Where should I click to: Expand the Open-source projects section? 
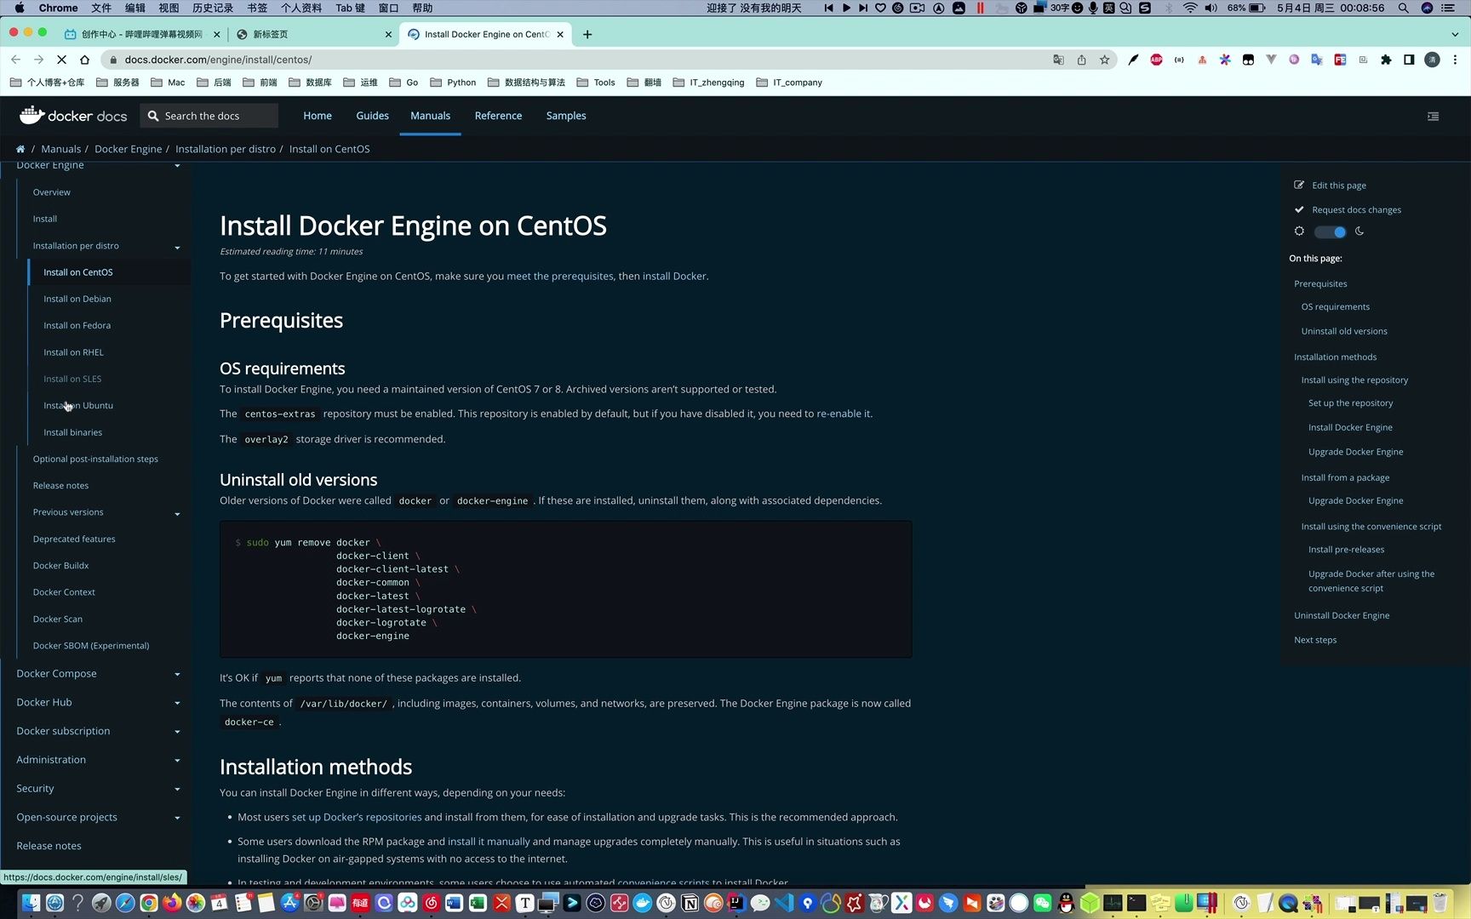[x=177, y=818]
